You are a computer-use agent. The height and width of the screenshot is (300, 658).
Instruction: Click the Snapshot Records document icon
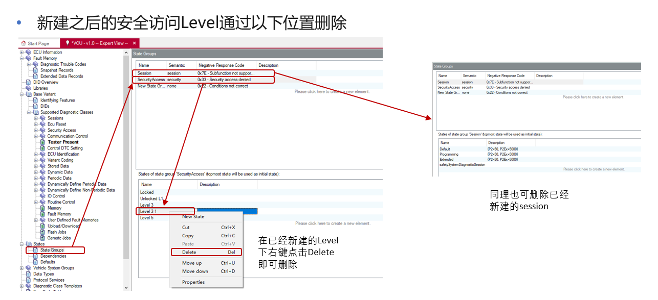click(35, 70)
